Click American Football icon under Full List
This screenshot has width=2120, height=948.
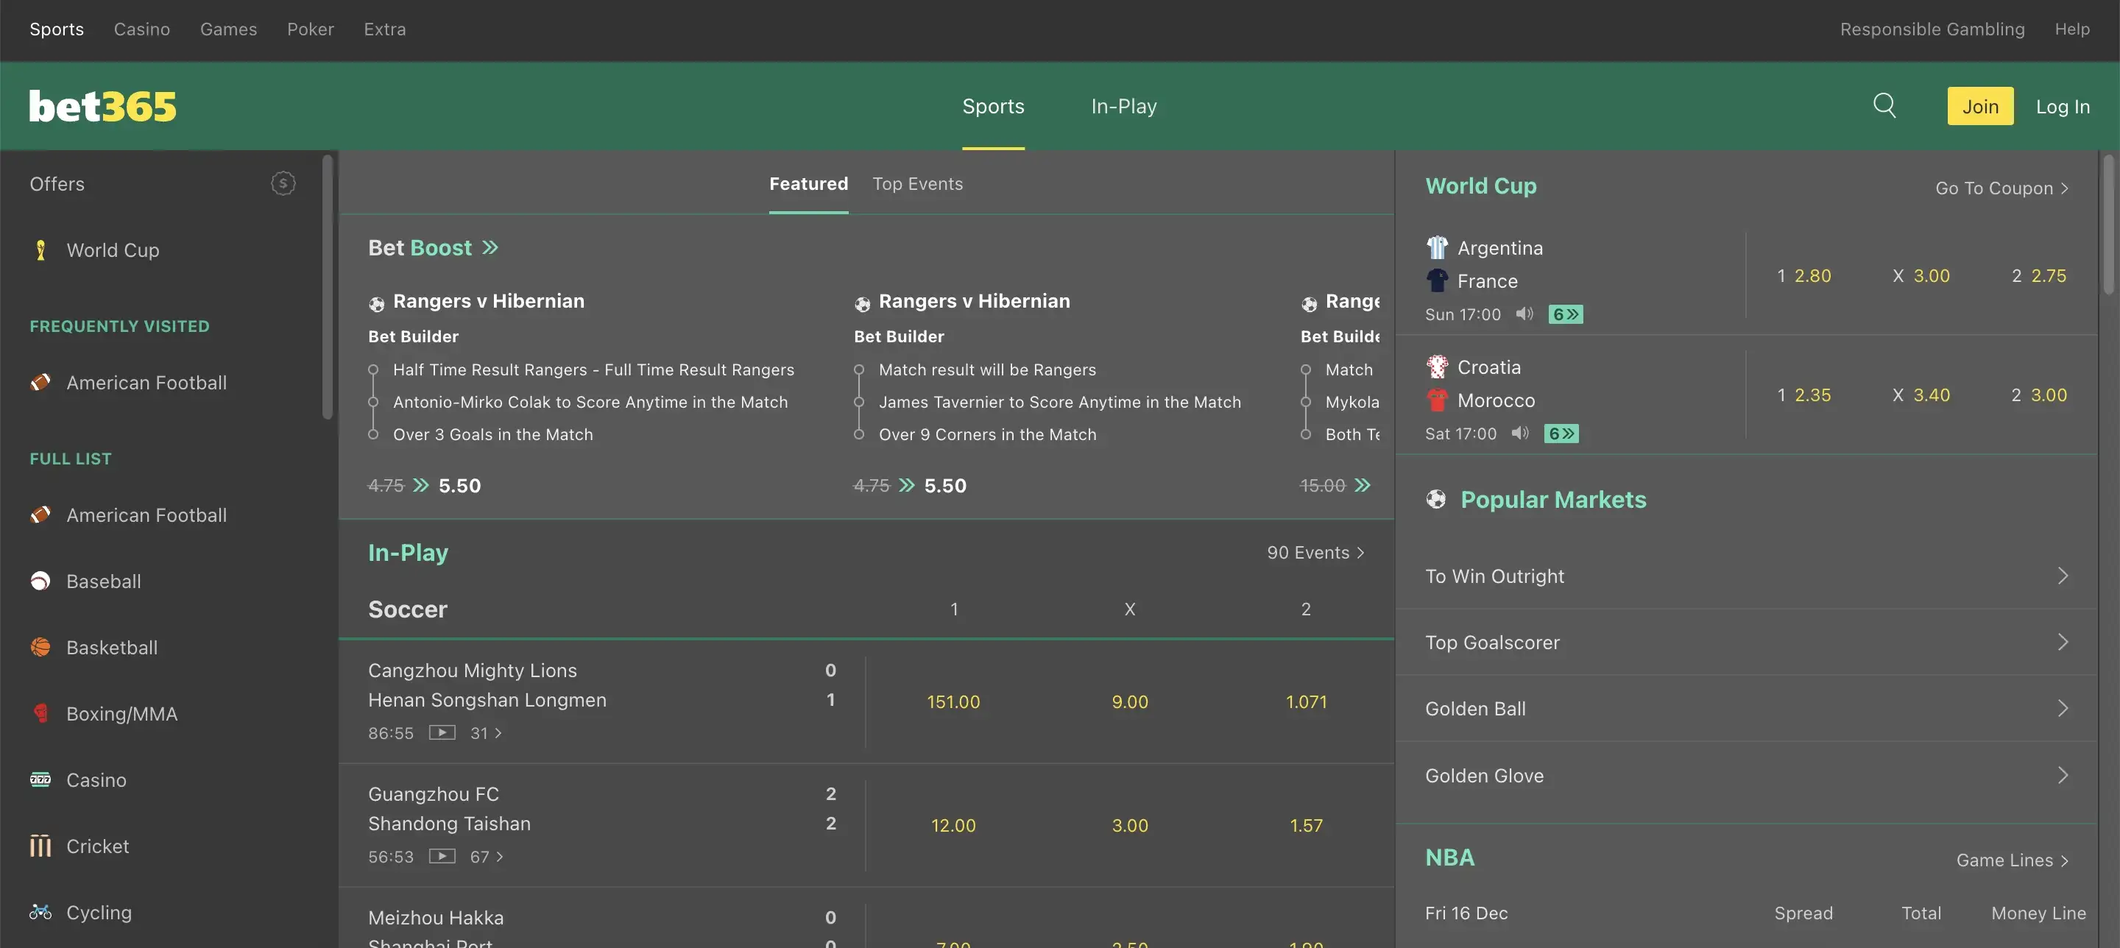[40, 515]
